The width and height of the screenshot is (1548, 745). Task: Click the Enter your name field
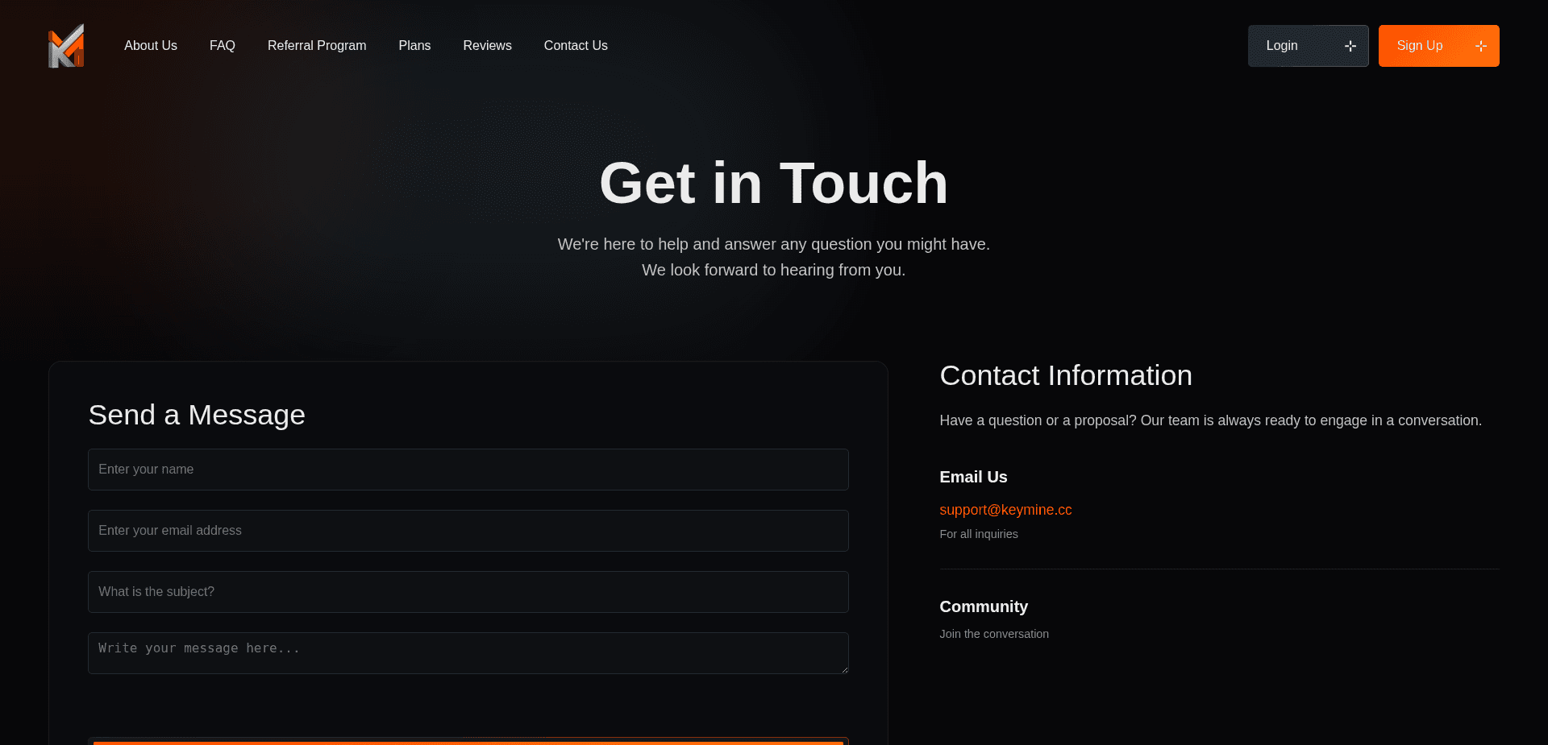click(x=468, y=470)
